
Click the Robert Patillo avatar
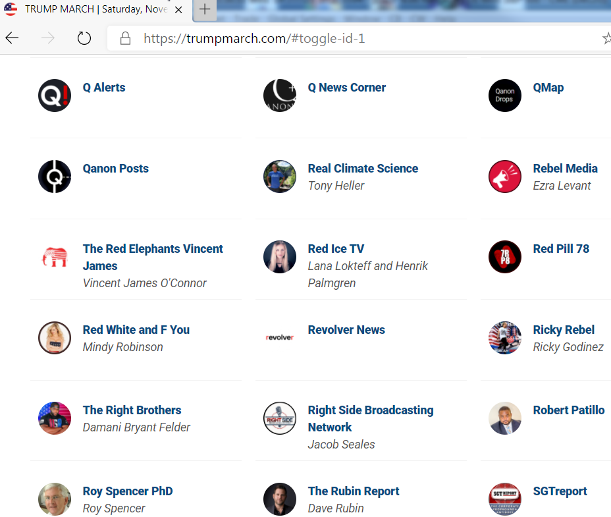point(505,418)
